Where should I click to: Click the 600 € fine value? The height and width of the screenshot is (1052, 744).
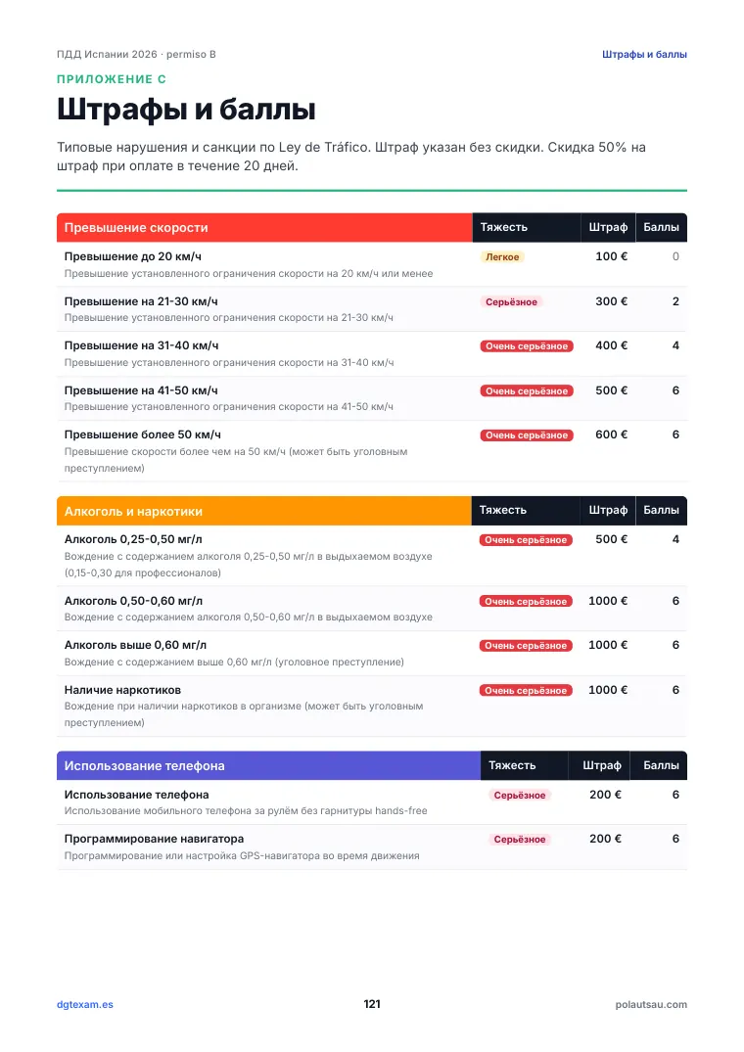coord(611,435)
